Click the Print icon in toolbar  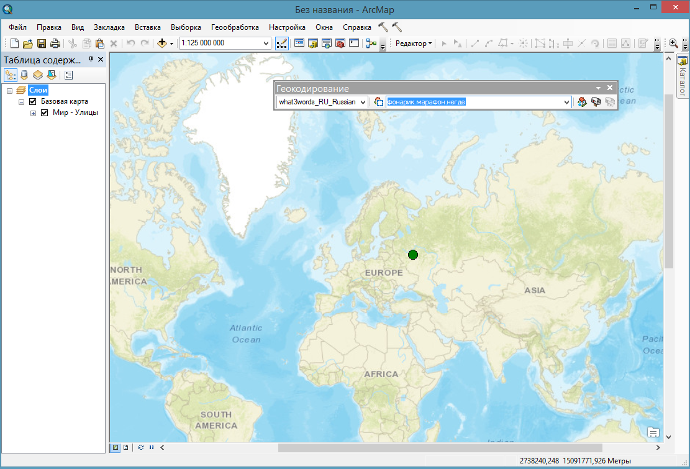55,43
